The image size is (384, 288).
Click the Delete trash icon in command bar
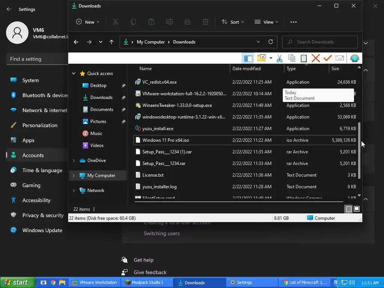(205, 22)
